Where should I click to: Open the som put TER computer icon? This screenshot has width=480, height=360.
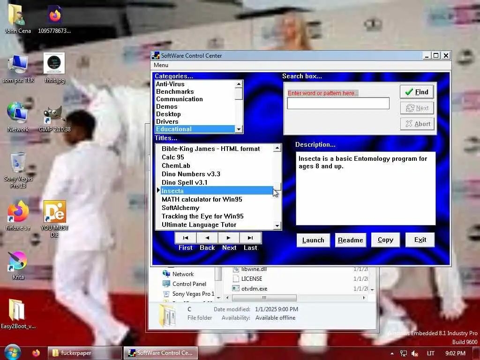[18, 69]
